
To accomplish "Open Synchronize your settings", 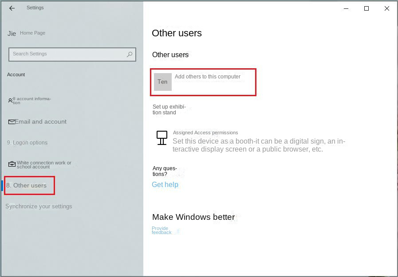I will click(39, 207).
